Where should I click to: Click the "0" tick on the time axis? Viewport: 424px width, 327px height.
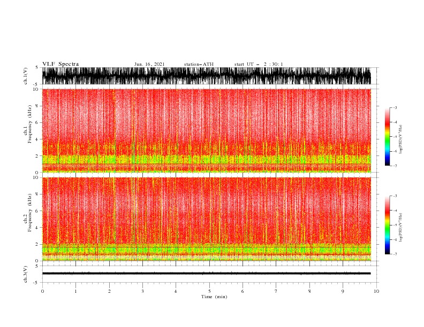pos(42,291)
